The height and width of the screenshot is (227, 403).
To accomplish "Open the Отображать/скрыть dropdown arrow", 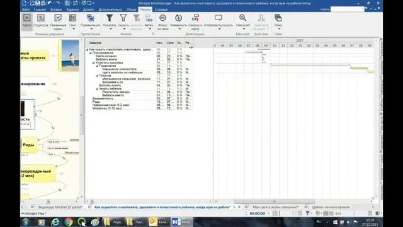I will 219,29.
